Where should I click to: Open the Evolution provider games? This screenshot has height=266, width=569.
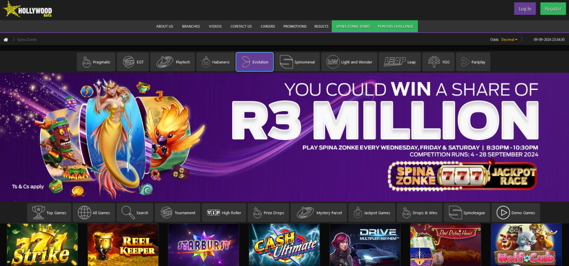[x=254, y=62]
